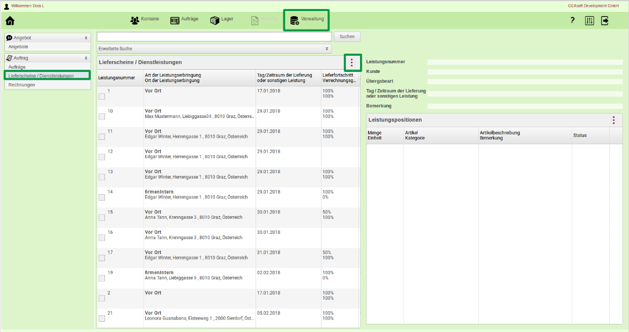This screenshot has width=629, height=332.
Task: Open the settings sliders icon
Action: pyautogui.click(x=589, y=20)
